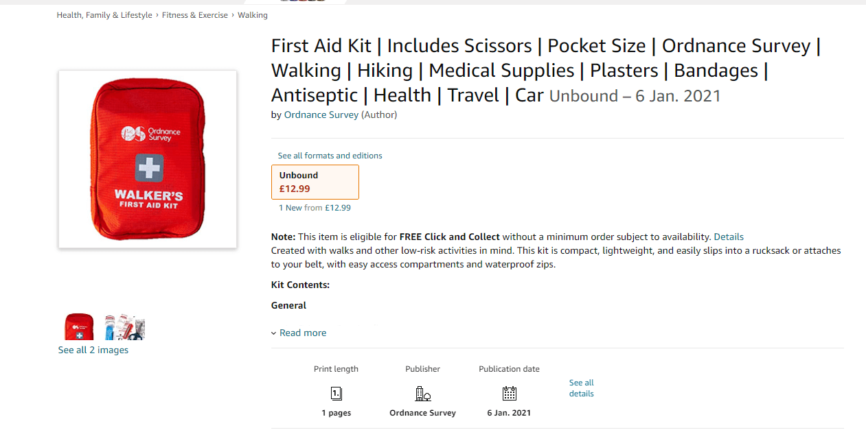Click the publisher building icon

tap(422, 393)
